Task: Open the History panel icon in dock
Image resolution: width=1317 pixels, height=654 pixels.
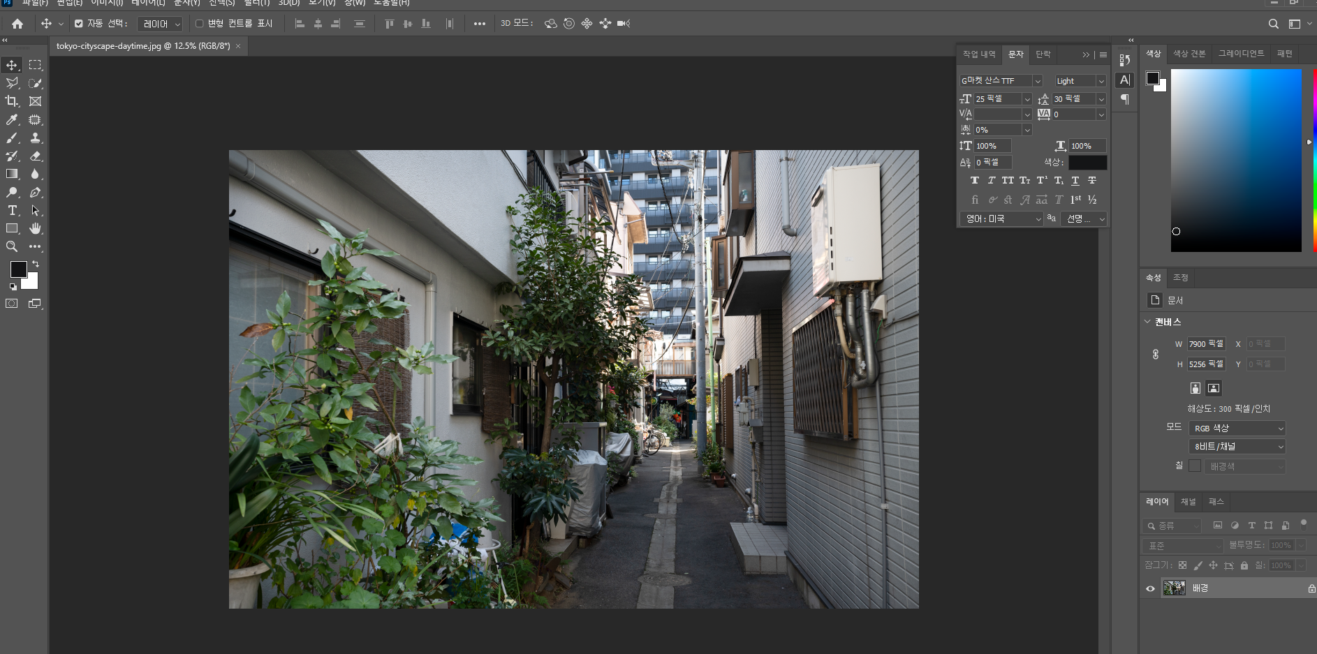Action: [x=1124, y=60]
